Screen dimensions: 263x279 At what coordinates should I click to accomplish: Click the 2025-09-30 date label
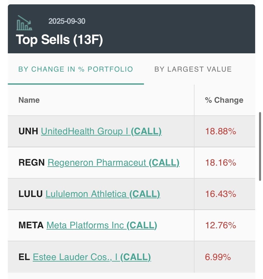click(x=67, y=21)
